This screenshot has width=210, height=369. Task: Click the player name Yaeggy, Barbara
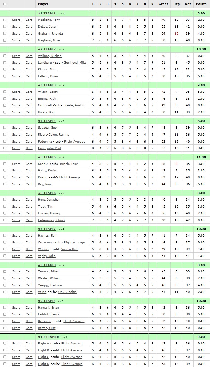click(x=50, y=285)
